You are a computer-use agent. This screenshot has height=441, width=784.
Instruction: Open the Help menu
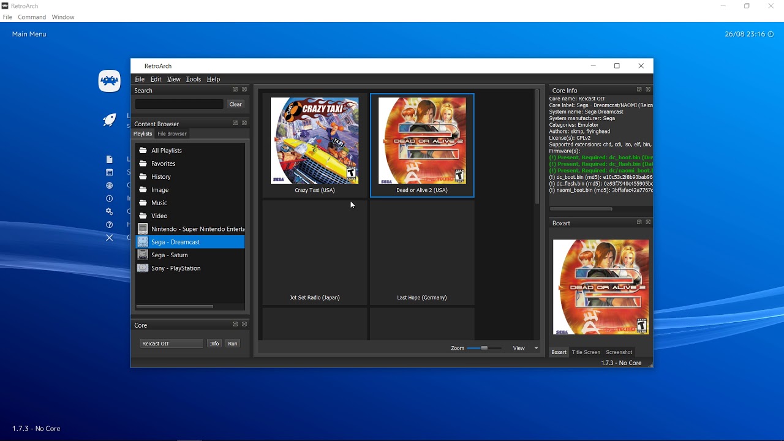point(213,79)
